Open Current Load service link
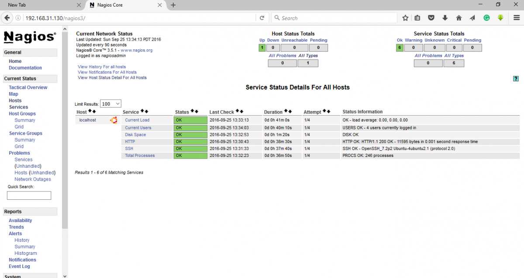 coord(137,120)
